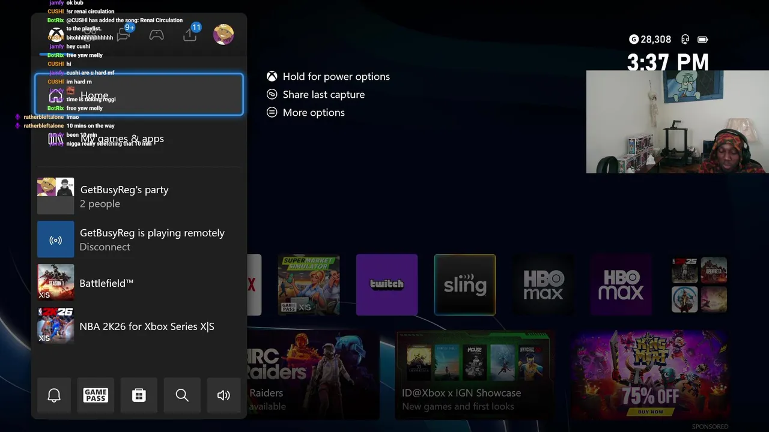Open the search magnifier icon
This screenshot has height=432, width=769.
tap(182, 395)
